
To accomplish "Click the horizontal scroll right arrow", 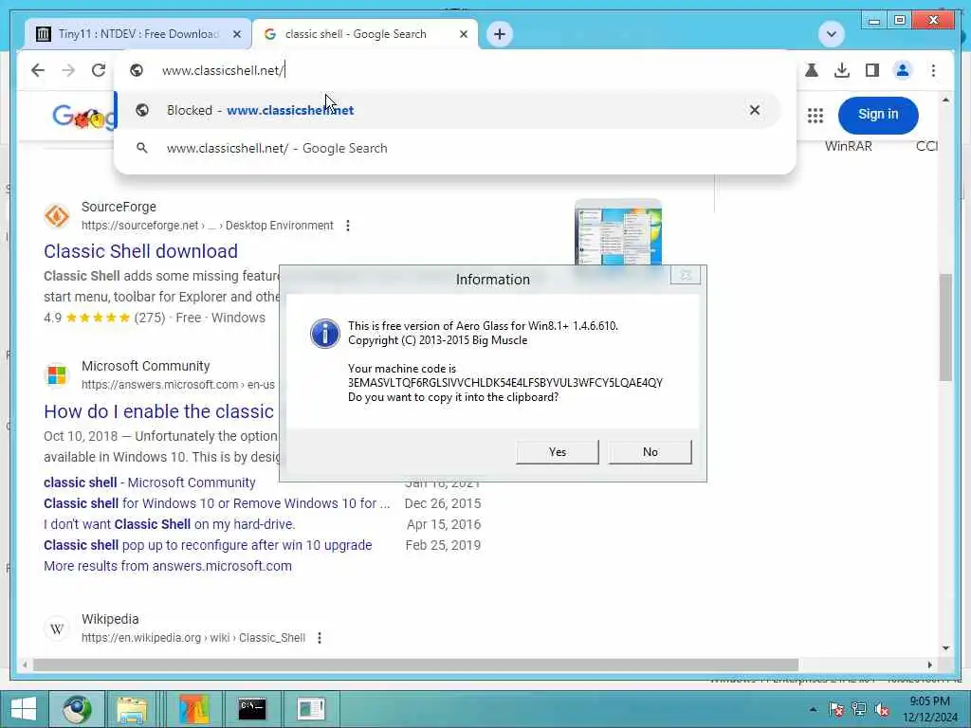I will pyautogui.click(x=929, y=664).
